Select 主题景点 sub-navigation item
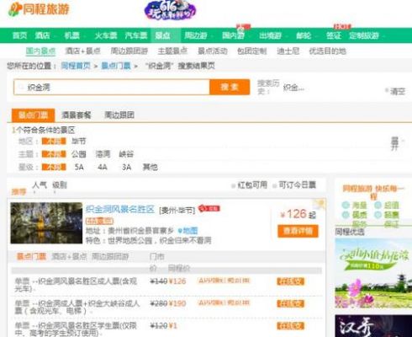Viewport: 412px width, 337px height. click(x=172, y=51)
